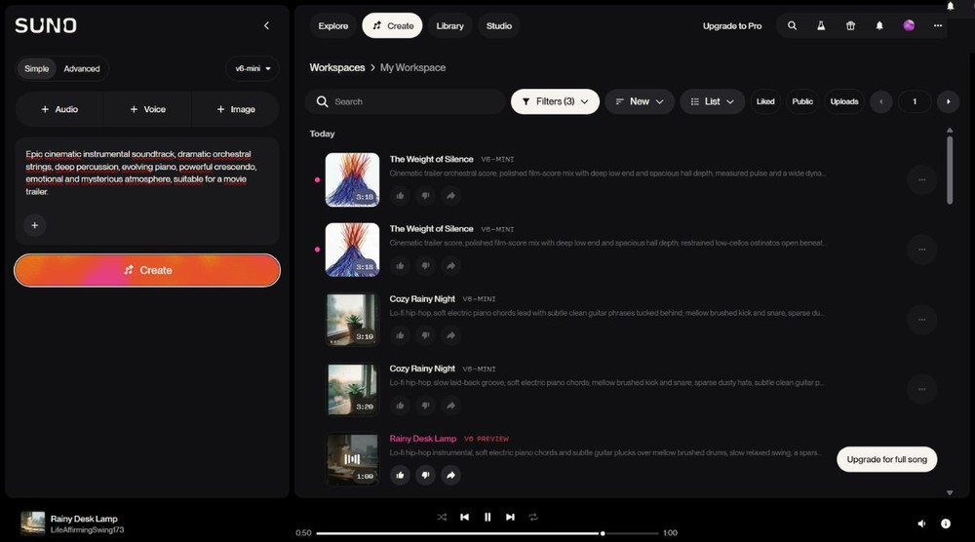Viewport: 975px width, 542px height.
Task: Skip to the next track
Action: pos(510,517)
